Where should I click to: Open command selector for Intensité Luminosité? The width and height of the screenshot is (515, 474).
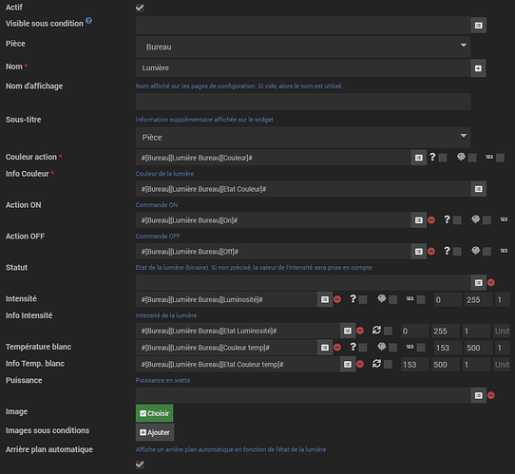point(325,299)
